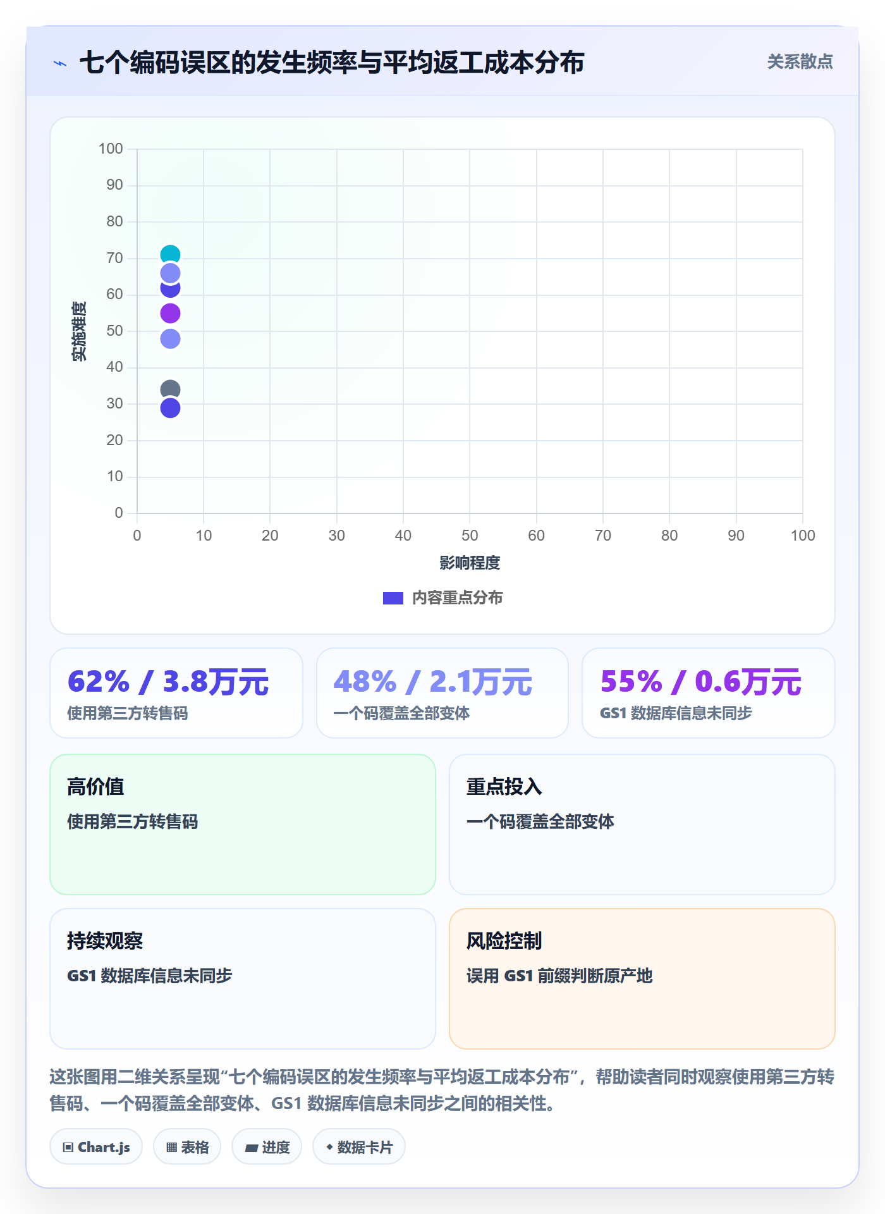This screenshot has width=885, height=1214.
Task: Click 使用第三方转售码 under the 62% stat
Action: click(128, 714)
